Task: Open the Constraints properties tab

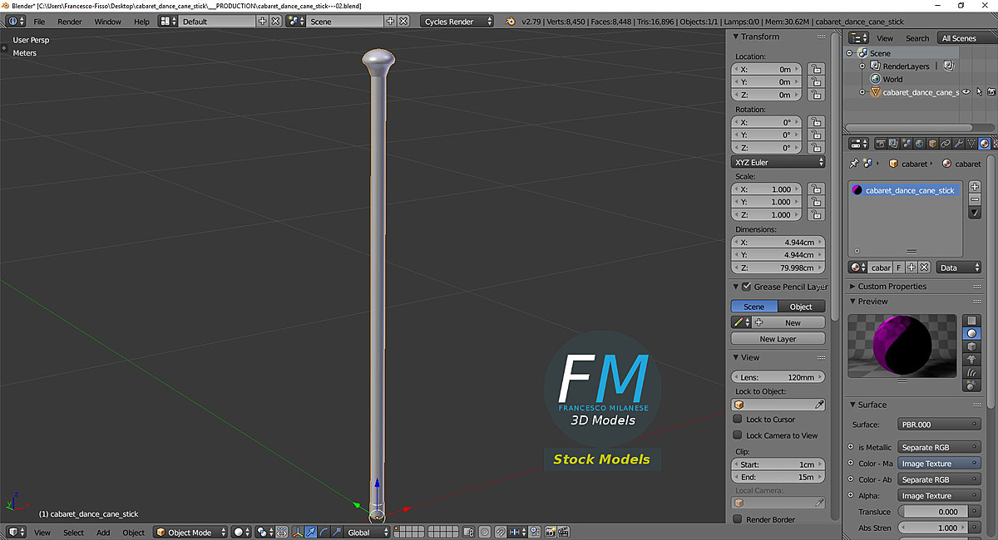Action: point(946,144)
